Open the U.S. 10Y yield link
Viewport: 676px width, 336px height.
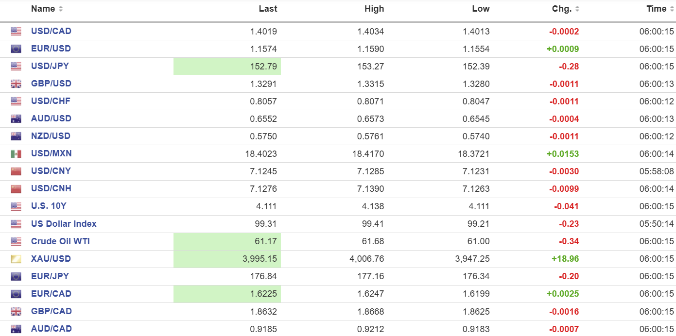pyautogui.click(x=49, y=206)
